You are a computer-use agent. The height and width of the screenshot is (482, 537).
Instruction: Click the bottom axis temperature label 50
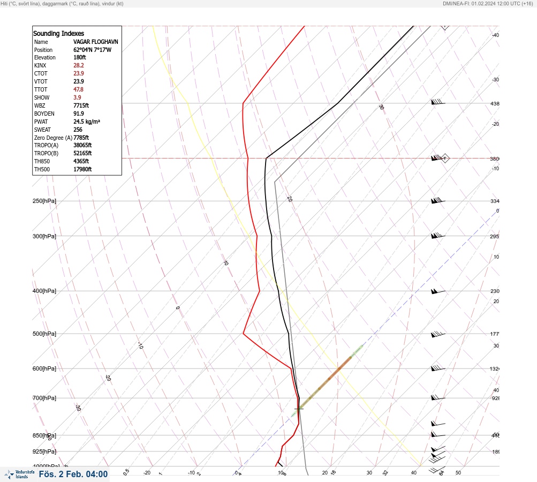[458, 473]
